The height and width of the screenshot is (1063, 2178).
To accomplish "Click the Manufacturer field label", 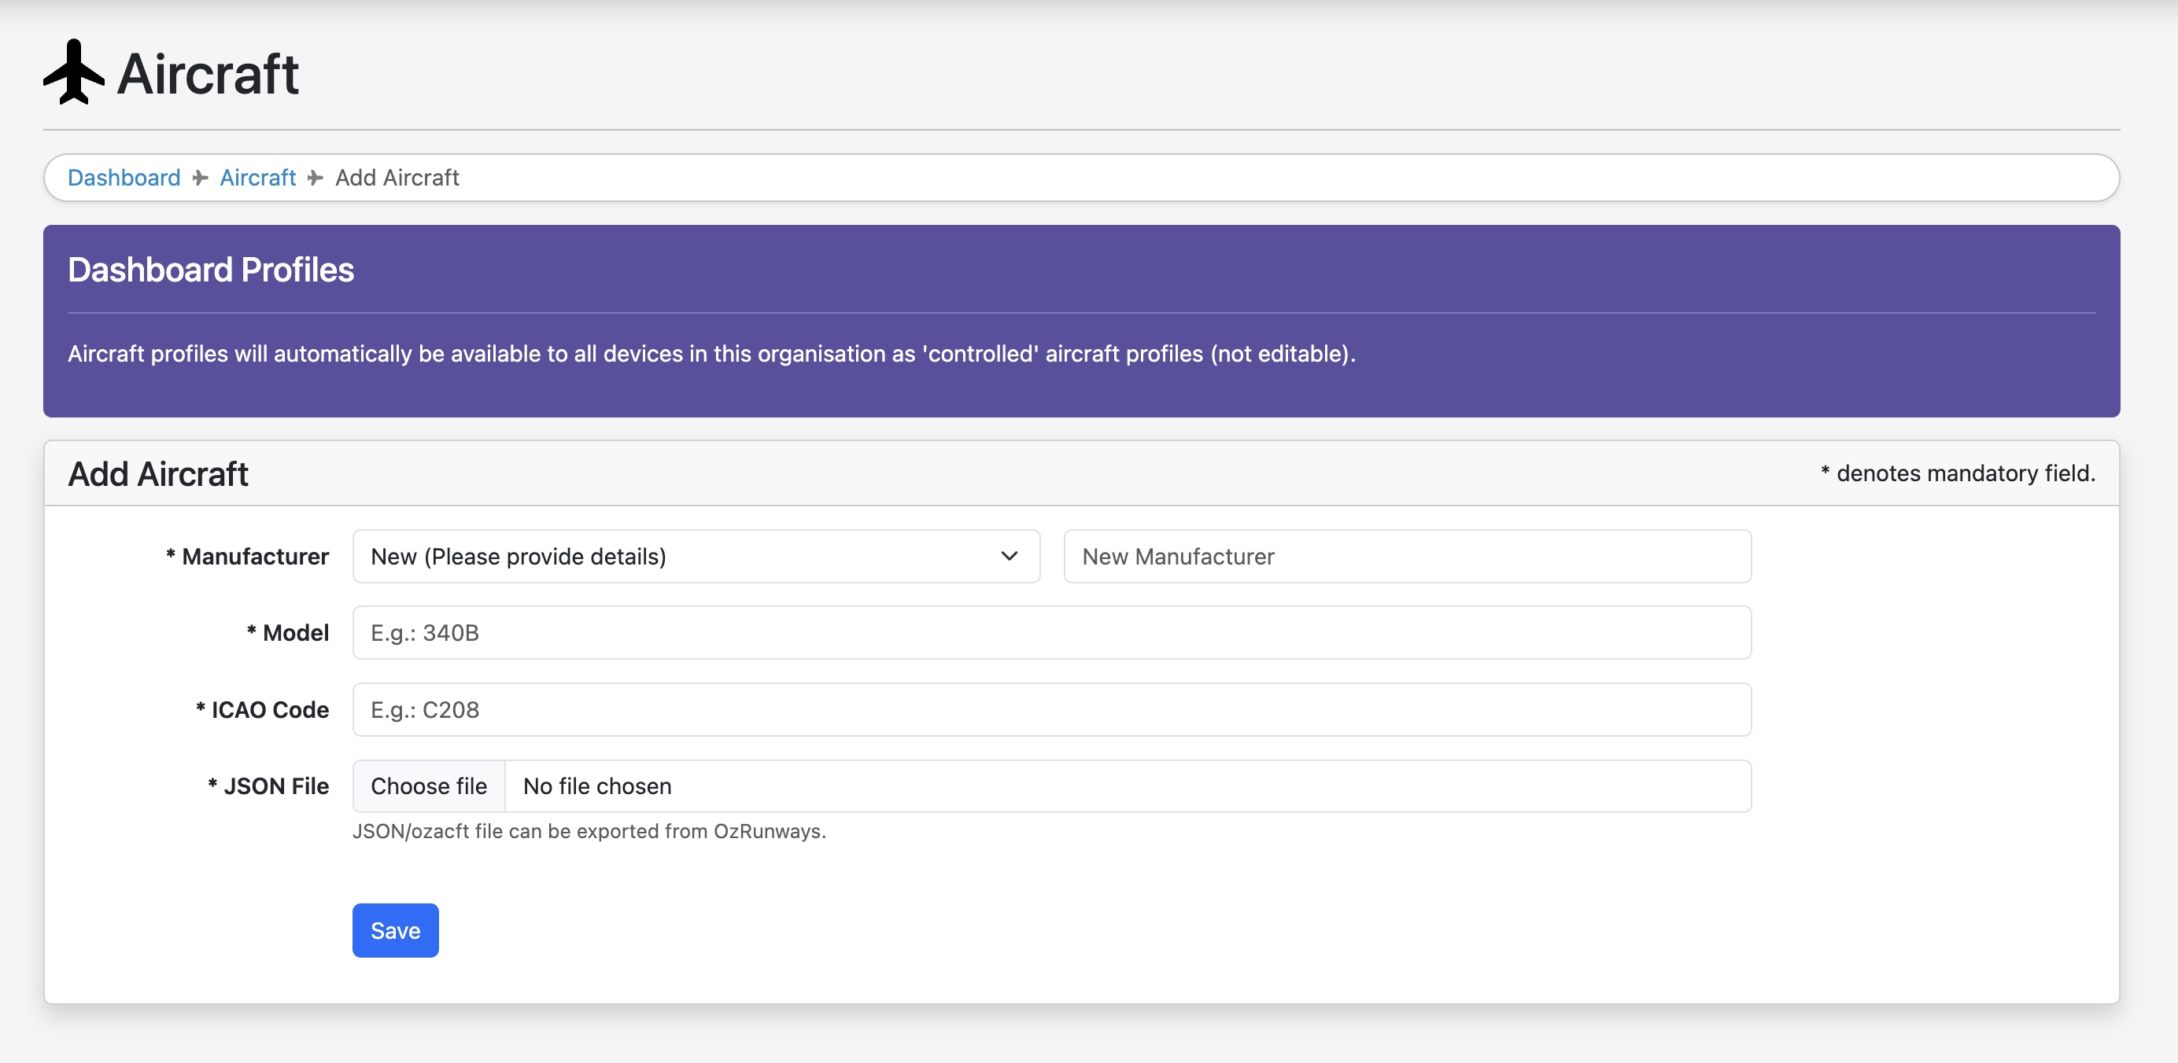I will 247,556.
